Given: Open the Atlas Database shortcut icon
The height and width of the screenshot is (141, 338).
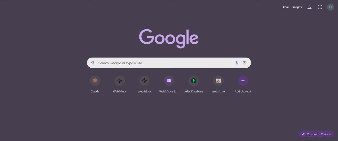Looking at the screenshot, I should [x=194, y=81].
